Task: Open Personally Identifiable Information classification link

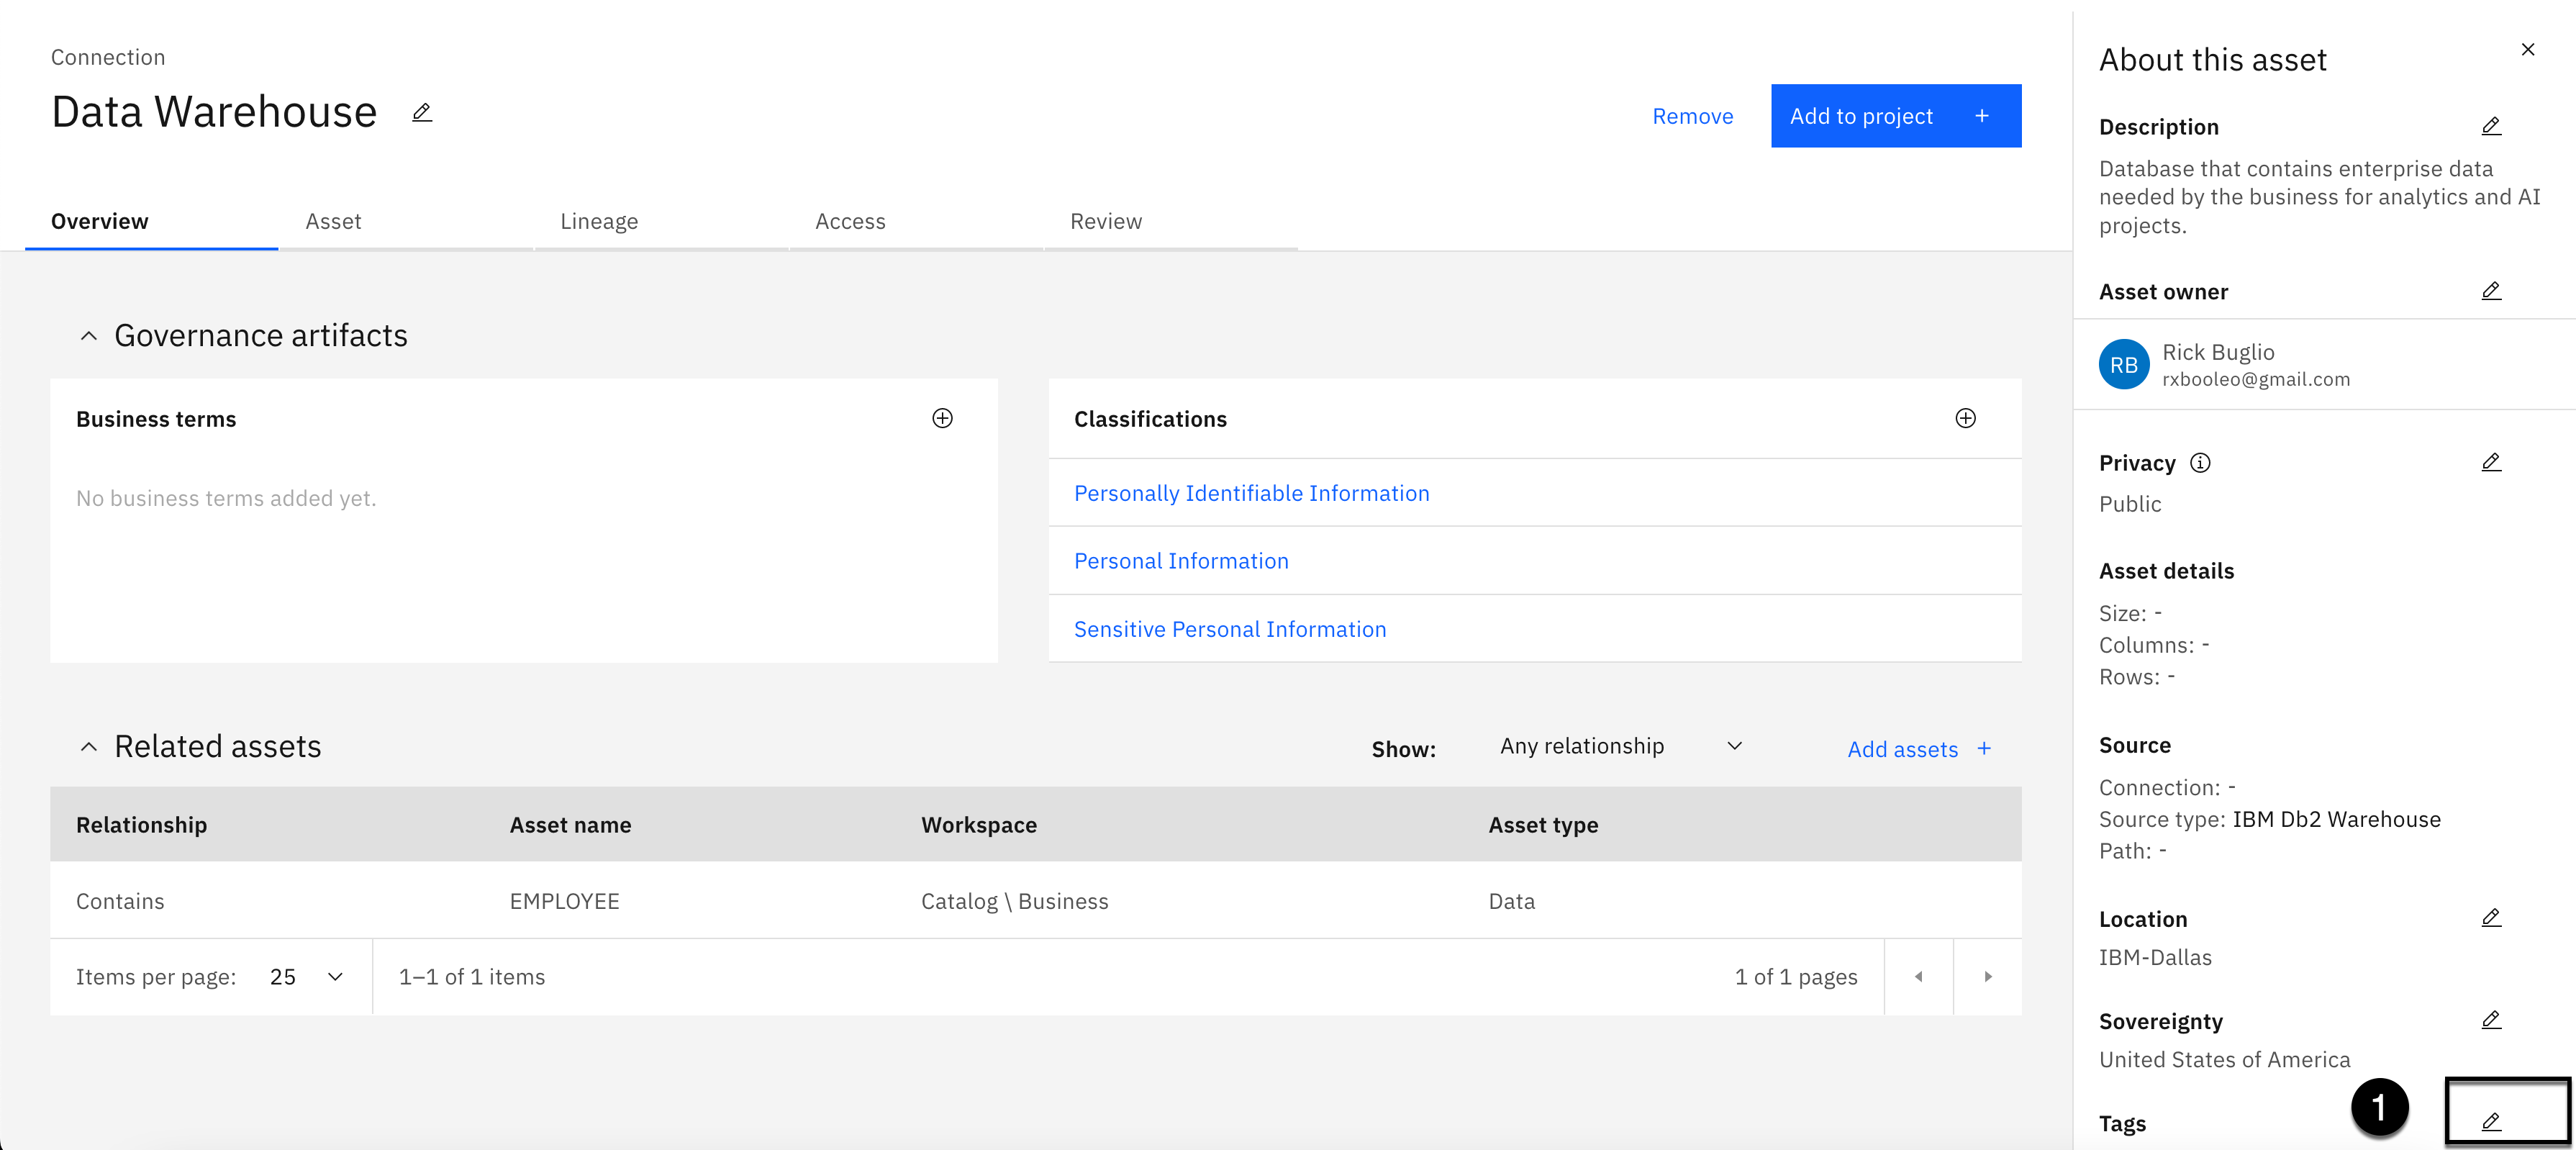Action: click(x=1251, y=493)
